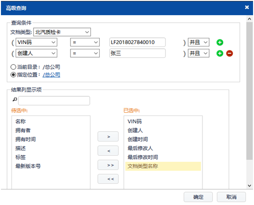
Task: Click the vertical scrollbar thumb
Action: pos(249,91)
